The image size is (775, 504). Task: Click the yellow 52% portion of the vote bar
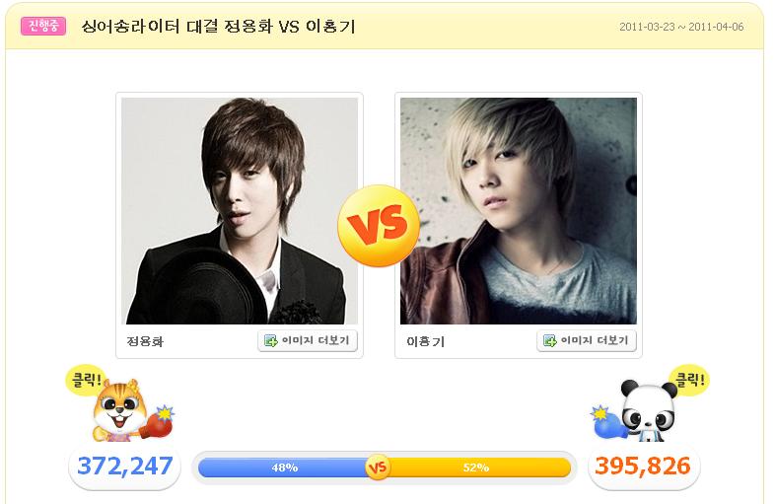pyautogui.click(x=478, y=468)
